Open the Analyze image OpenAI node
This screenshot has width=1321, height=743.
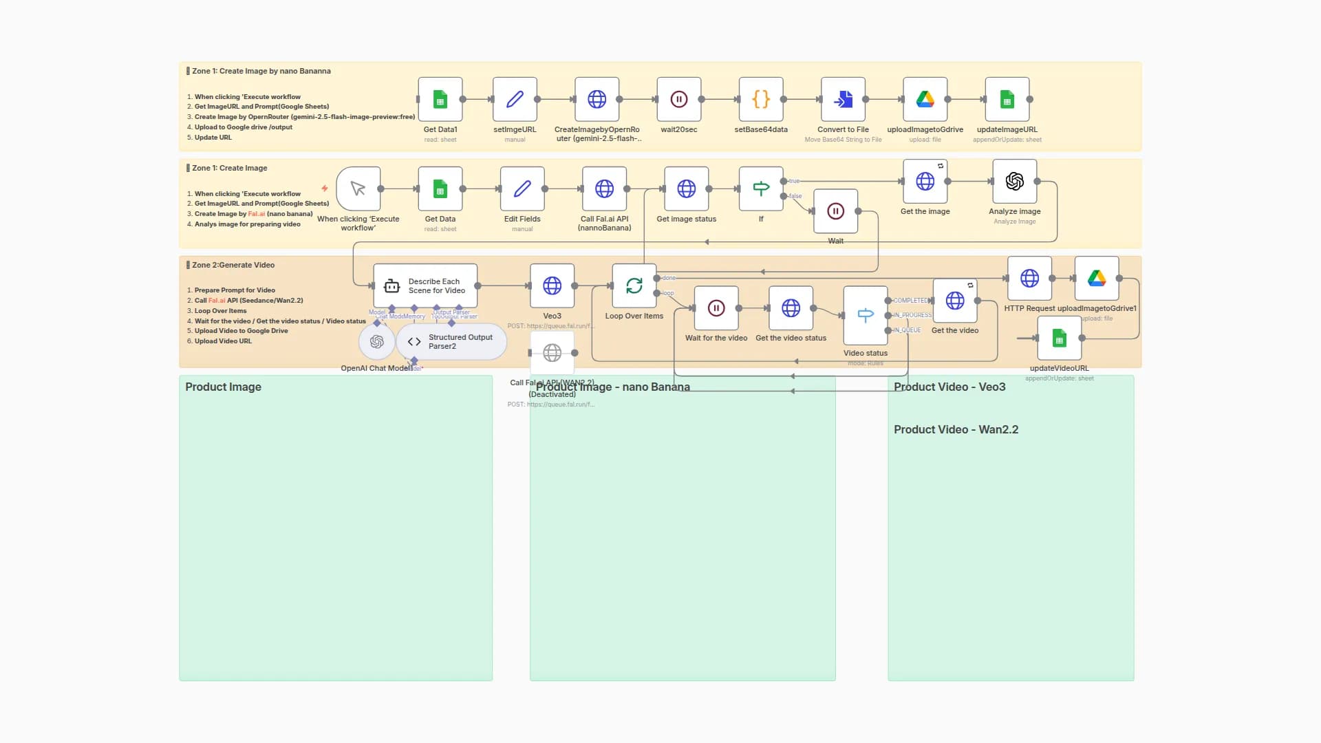pyautogui.click(x=1014, y=182)
